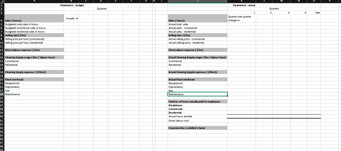Screen dimensions: 341x151
Task: Select "Cleaning Supply usage (litre / labour hour):" budget header
Action: pyautogui.click(x=34, y=57)
